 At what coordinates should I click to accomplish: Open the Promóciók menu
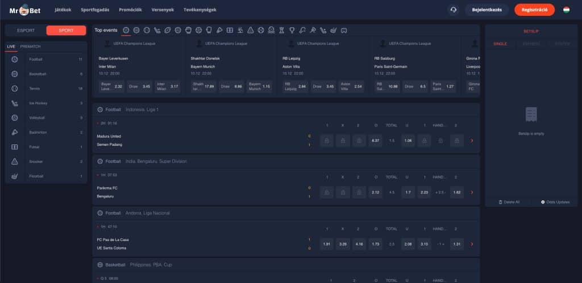click(x=131, y=10)
